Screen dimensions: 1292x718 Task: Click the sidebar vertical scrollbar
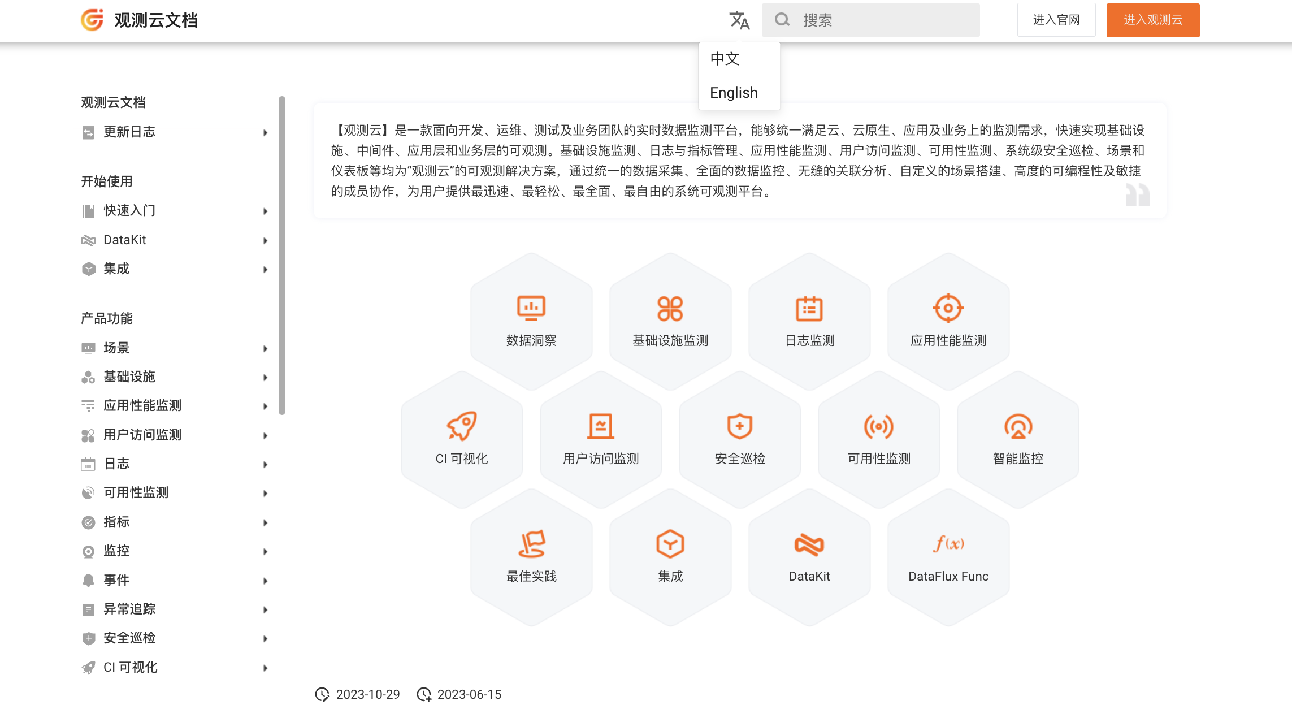[x=282, y=256]
